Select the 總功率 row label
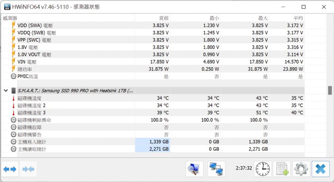The image size is (334, 182). (x=25, y=69)
